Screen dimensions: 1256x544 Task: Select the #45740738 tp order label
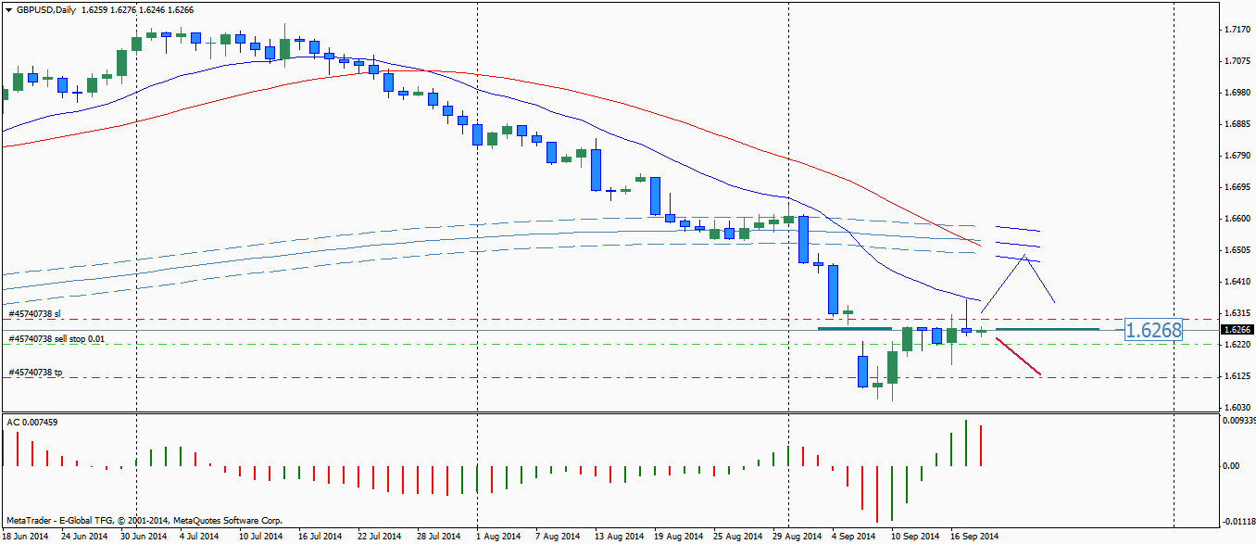(35, 373)
